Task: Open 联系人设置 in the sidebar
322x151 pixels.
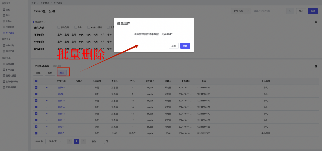Action: (x=11, y=75)
